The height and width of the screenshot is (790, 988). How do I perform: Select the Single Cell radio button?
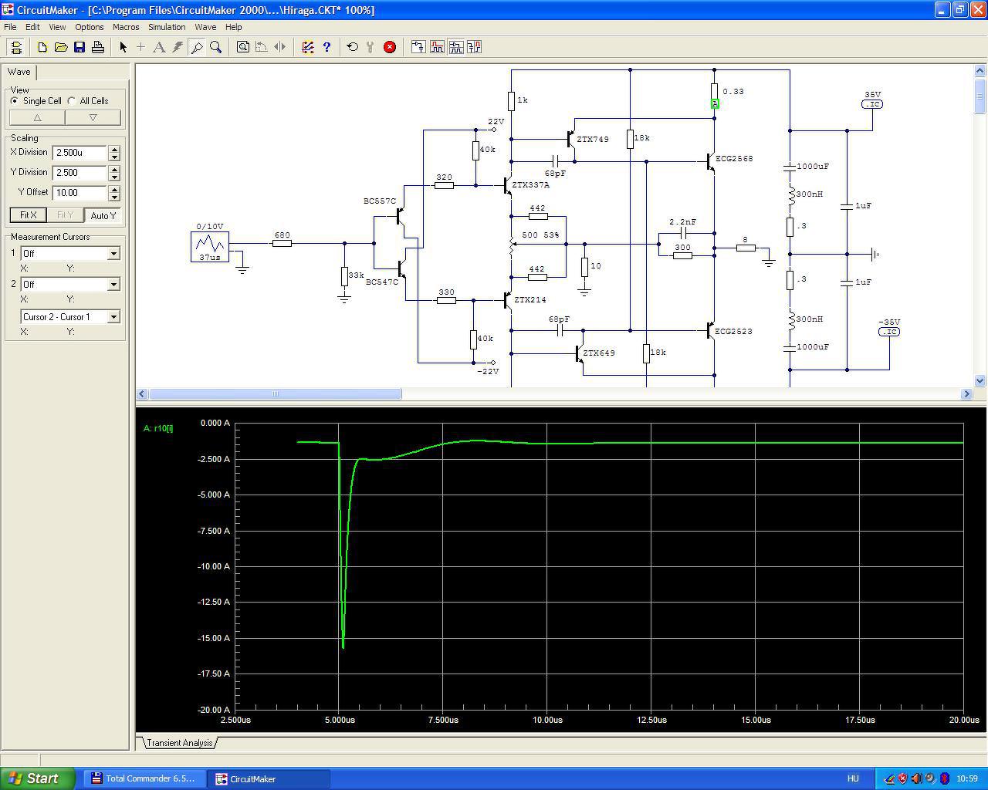(x=15, y=101)
